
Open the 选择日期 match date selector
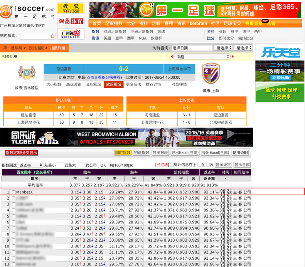coord(192,48)
